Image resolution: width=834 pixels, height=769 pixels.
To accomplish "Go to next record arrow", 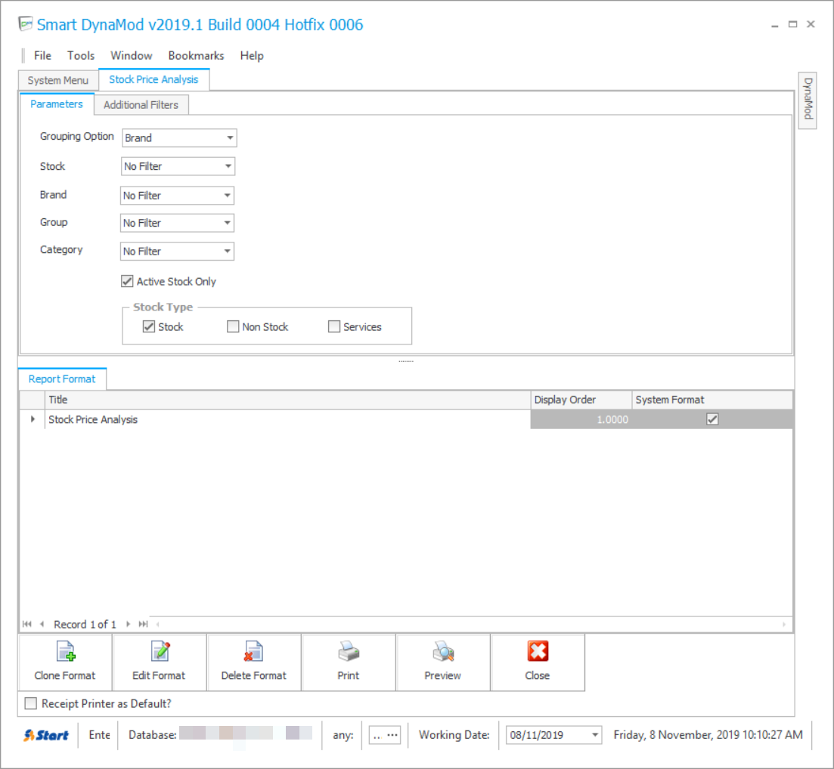I will 129,624.
